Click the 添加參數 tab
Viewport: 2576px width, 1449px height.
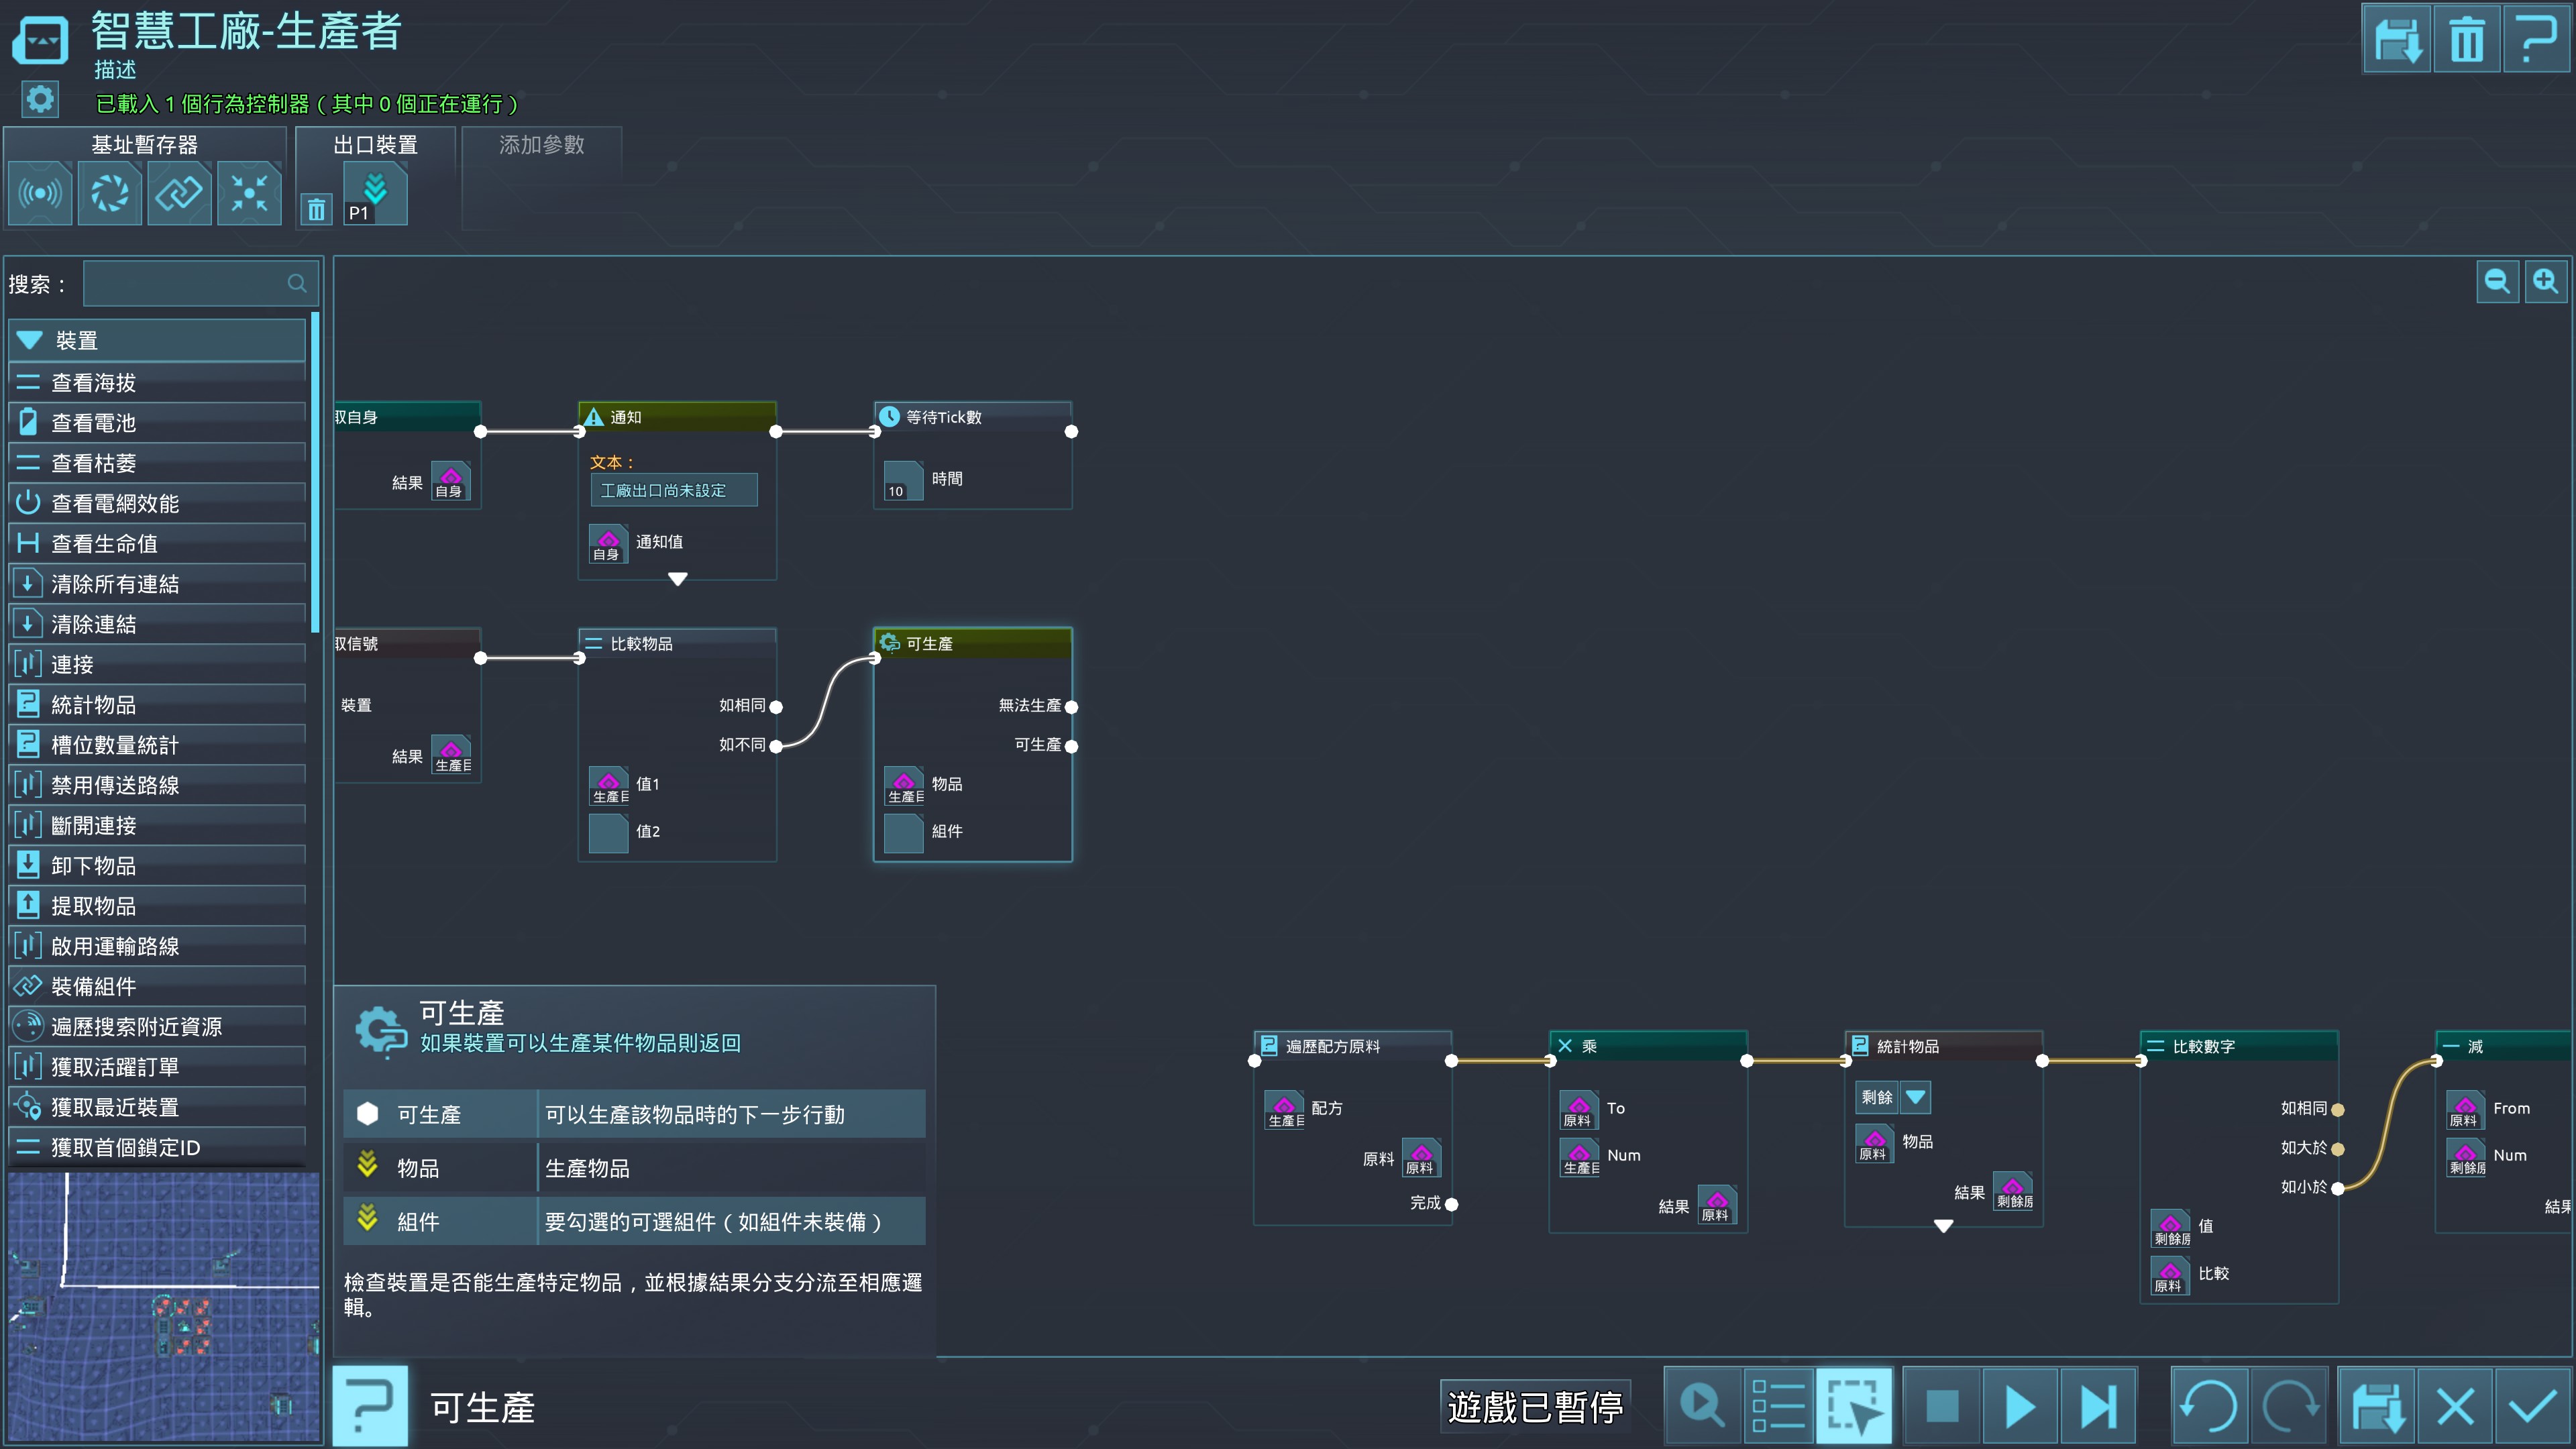coord(541,145)
